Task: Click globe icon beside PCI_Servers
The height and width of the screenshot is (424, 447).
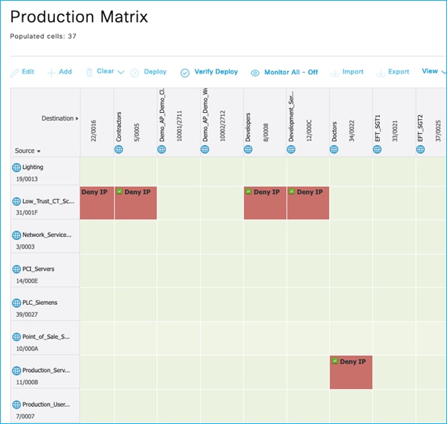Action: 17,269
